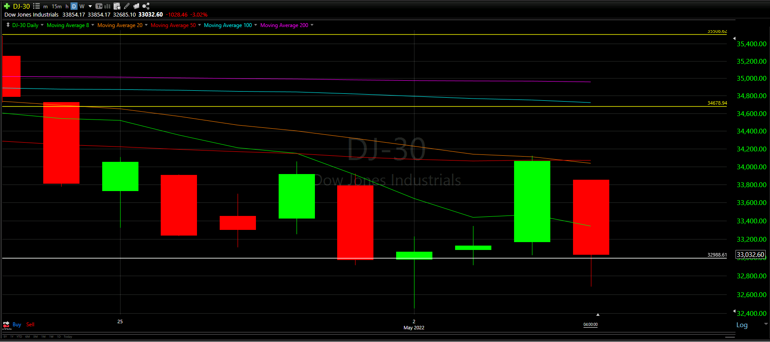The width and height of the screenshot is (770, 342).
Task: Expand the Moving Average 8 dropdown
Action: [93, 25]
